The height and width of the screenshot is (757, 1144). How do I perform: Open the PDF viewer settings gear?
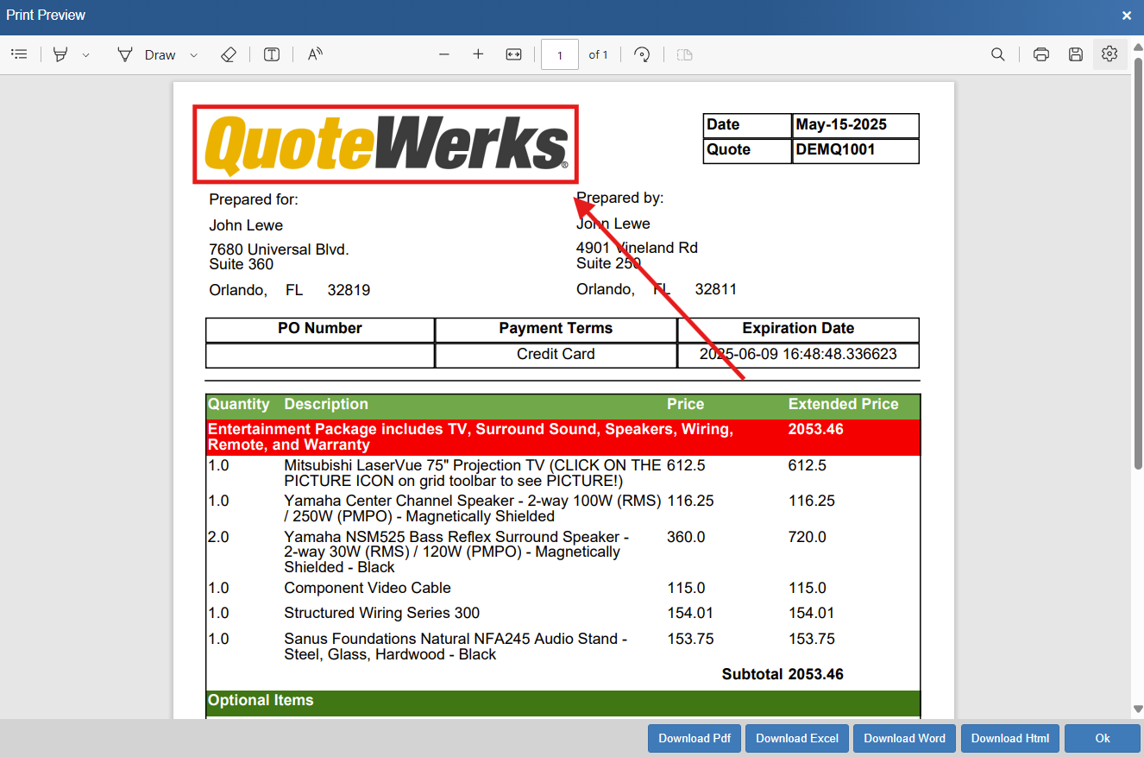pos(1109,54)
